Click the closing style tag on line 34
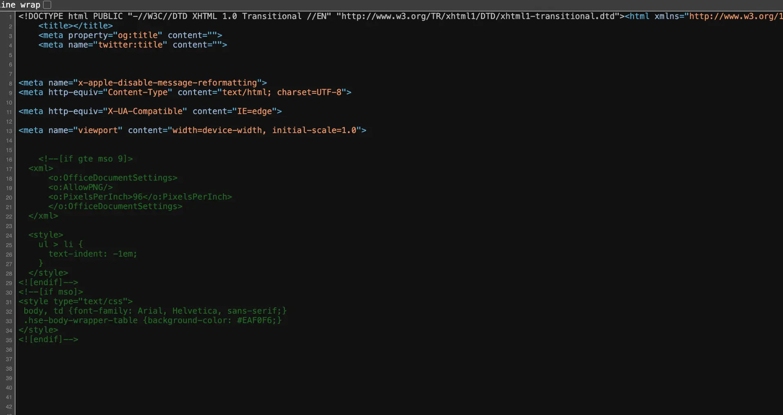The height and width of the screenshot is (415, 783). click(x=38, y=330)
